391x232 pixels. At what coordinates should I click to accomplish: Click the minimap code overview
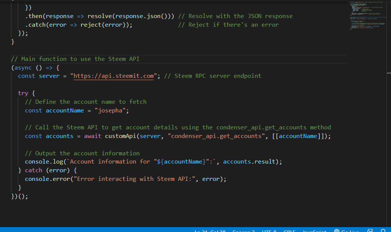click(367, 16)
